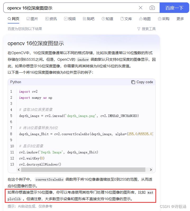Click the 资讯 news icon
190x211 pixels.
point(47,19)
